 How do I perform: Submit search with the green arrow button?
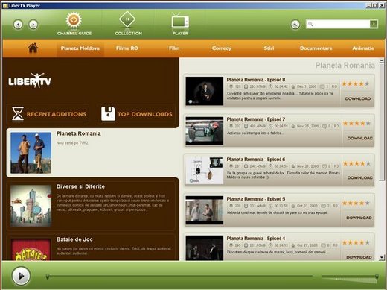pyautogui.click(x=374, y=24)
